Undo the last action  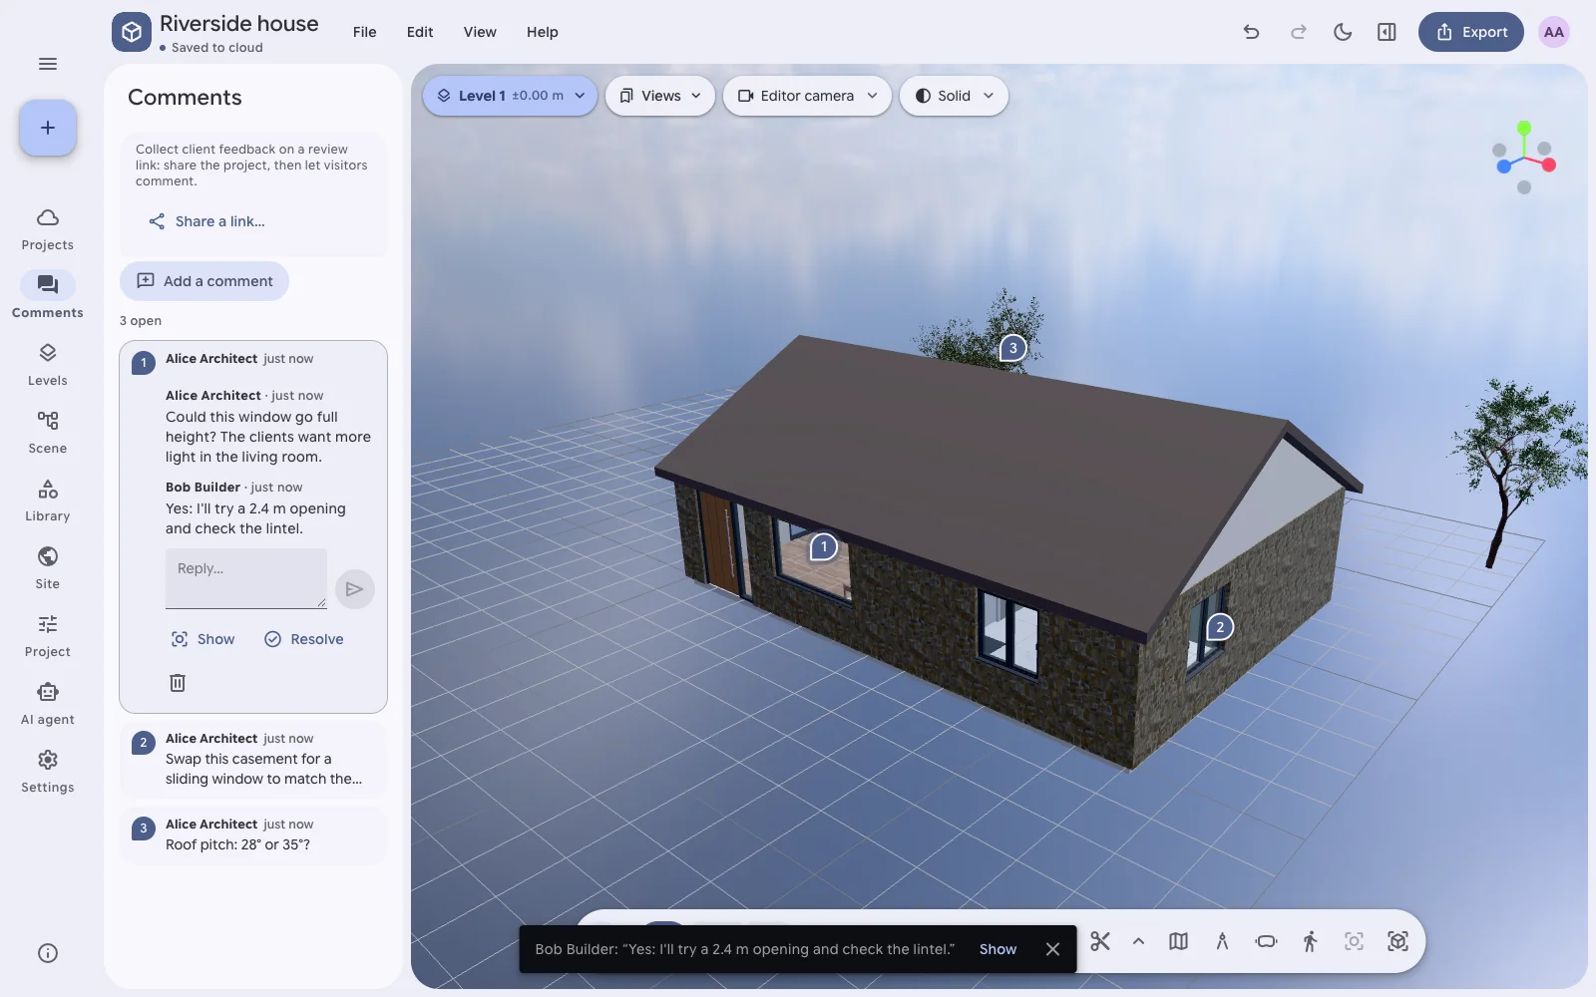point(1251,32)
